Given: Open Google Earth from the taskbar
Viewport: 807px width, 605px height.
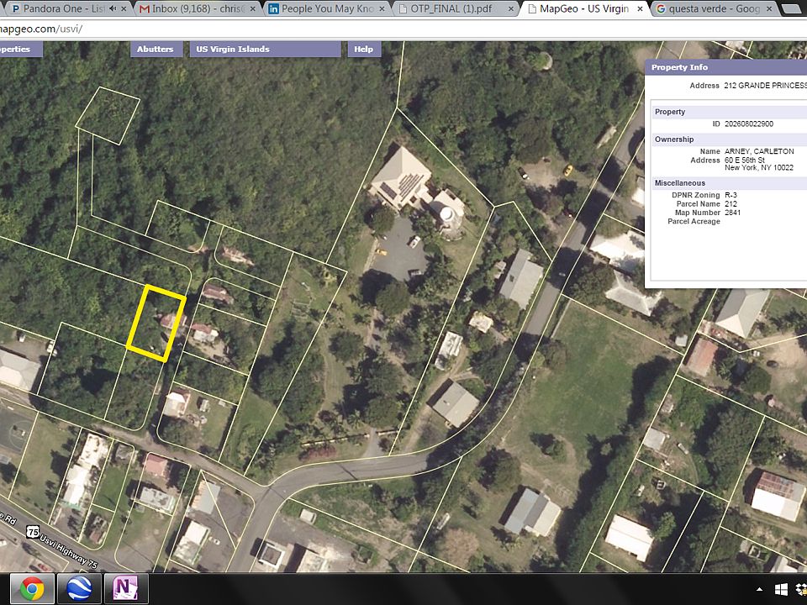Looking at the screenshot, I should (79, 588).
